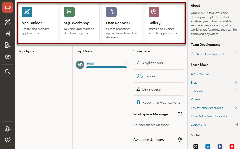Open the Tutorials link
This screenshot has width=240, height=149.
click(x=197, y=91)
